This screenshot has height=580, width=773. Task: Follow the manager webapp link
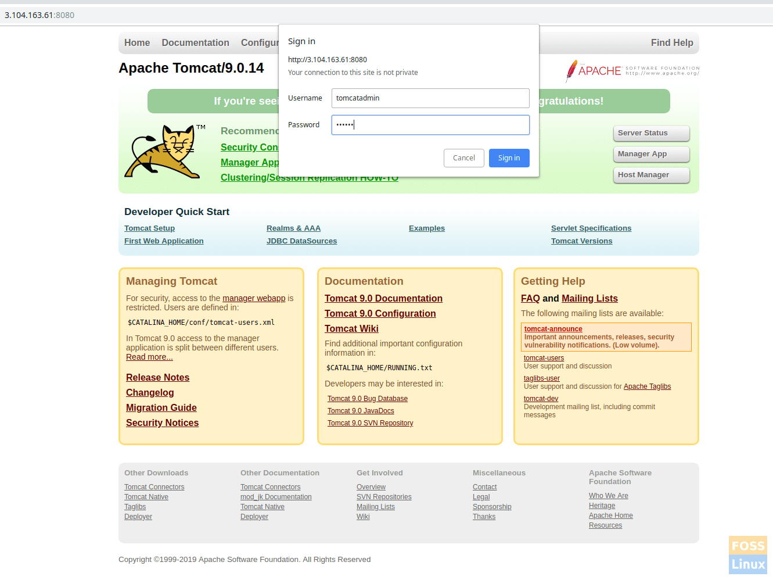(254, 298)
